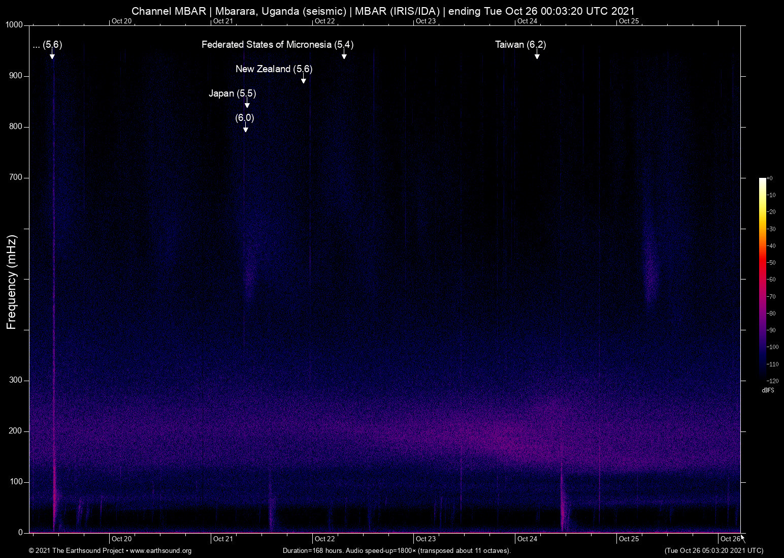Click the arrow under the Japan (5.5) label
Viewport: 784px width, 558px height.
point(247,104)
